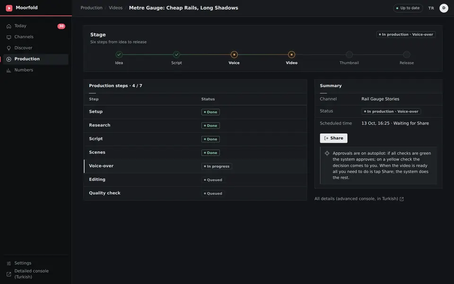Click the Moorfold logo icon
Image resolution: width=454 pixels, height=284 pixels.
click(9, 8)
